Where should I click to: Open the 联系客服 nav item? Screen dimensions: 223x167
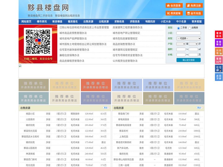coord(197,22)
